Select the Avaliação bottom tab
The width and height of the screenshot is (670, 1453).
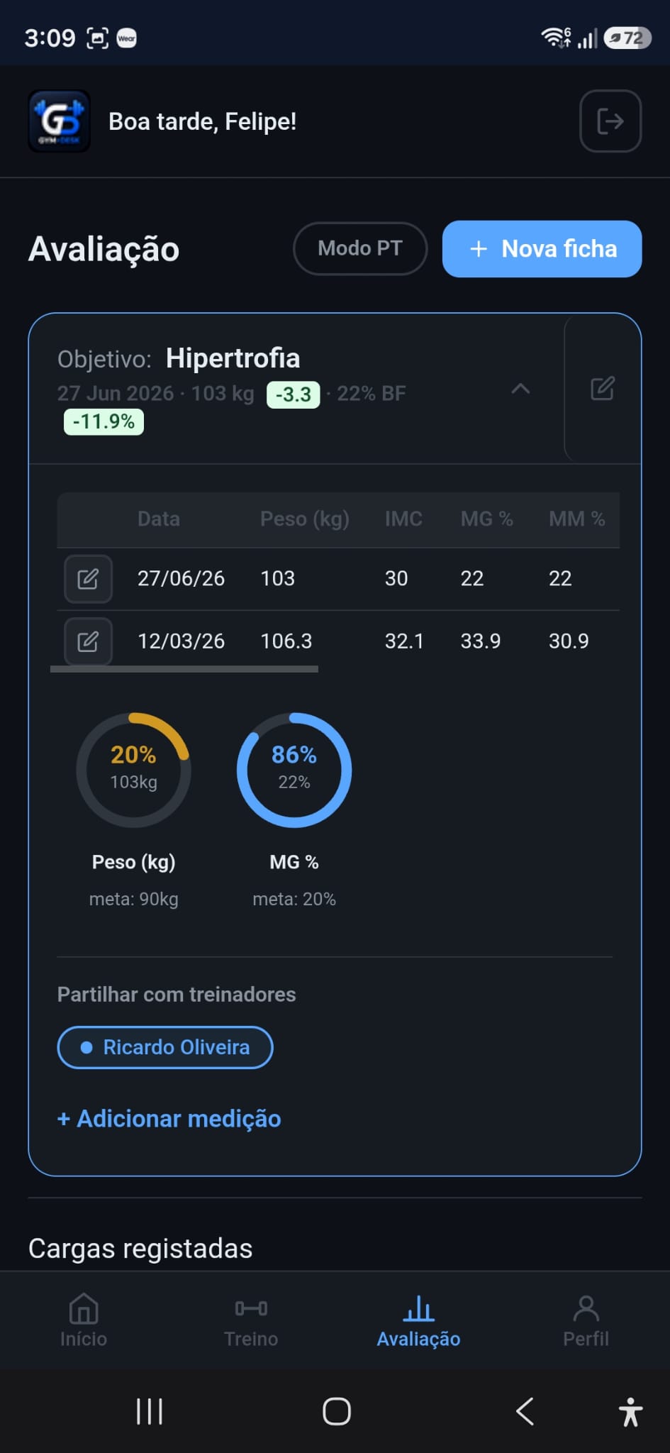pyautogui.click(x=418, y=1320)
